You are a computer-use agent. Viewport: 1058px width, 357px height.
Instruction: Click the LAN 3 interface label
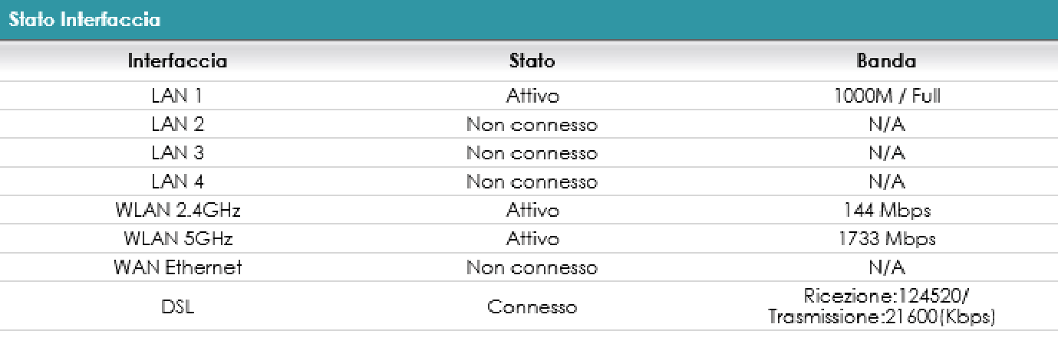(177, 153)
